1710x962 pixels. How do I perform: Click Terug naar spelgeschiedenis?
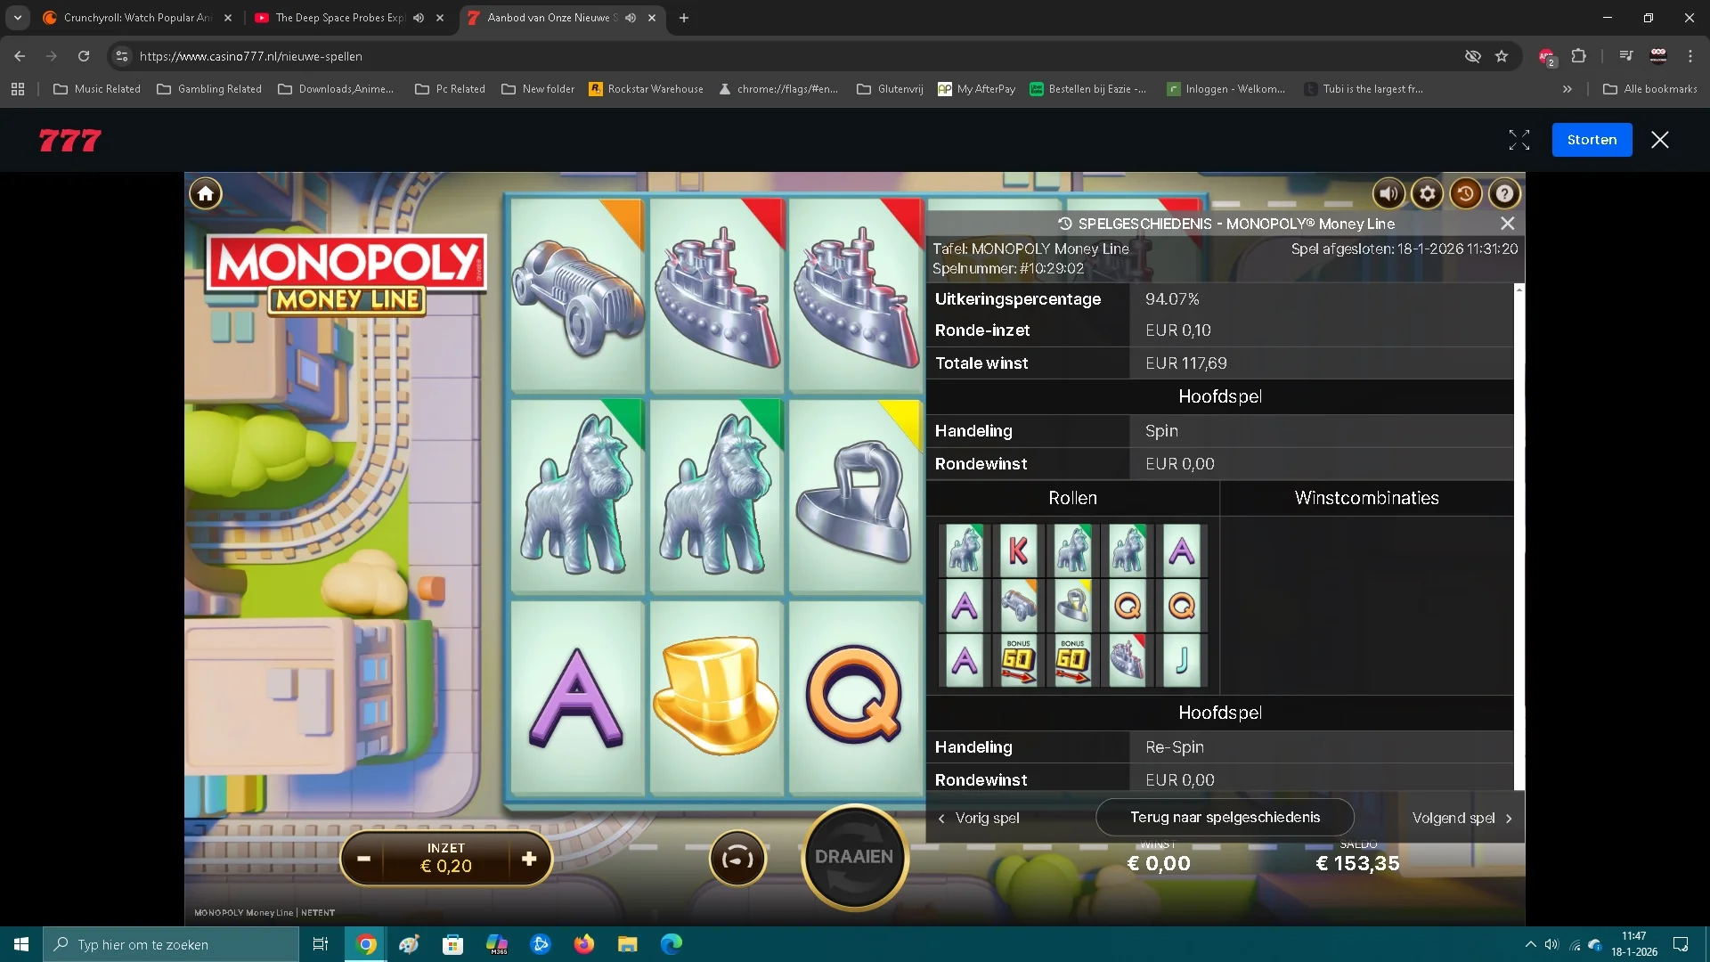(1225, 817)
